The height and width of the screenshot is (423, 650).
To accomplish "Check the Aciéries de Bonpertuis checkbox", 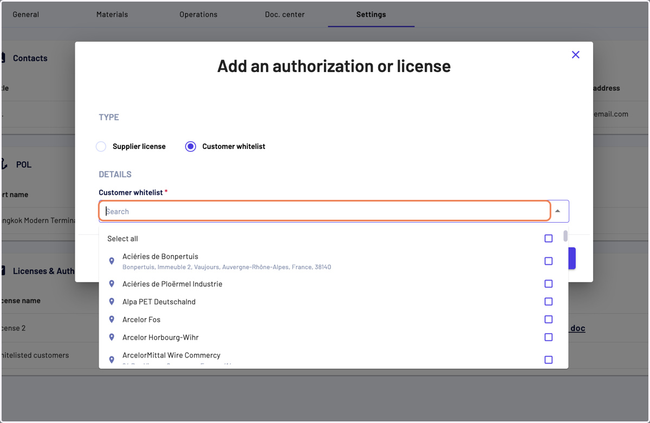I will (548, 261).
